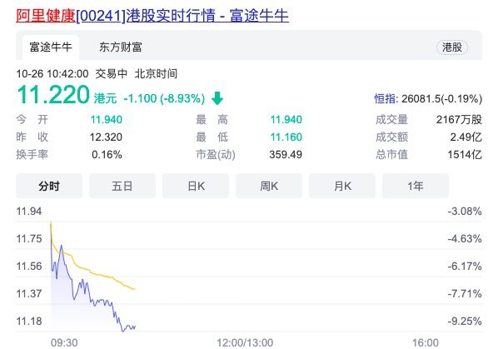
Task: Click the -4.63% axis label
Action: (465, 239)
